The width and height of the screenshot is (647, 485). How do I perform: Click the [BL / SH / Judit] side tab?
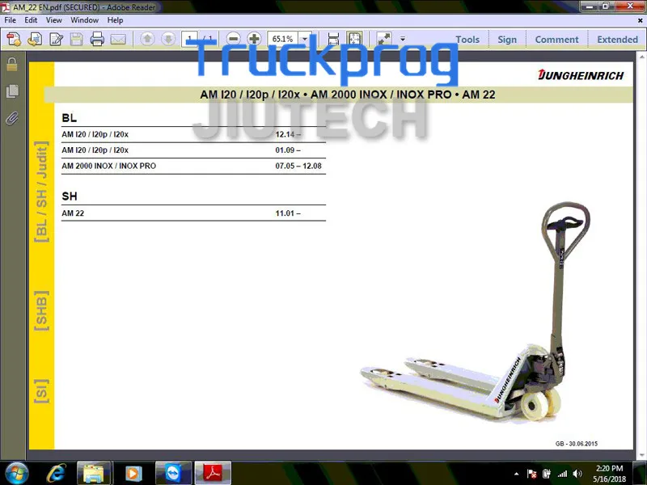click(41, 192)
